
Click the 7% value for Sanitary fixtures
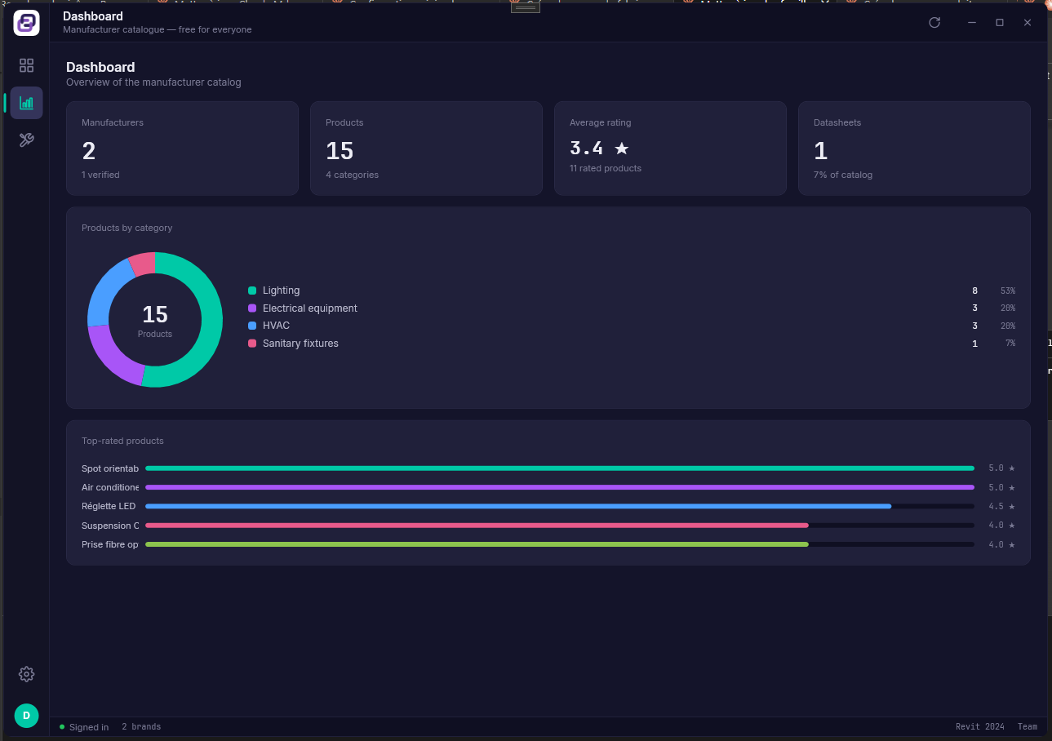[x=1010, y=344]
